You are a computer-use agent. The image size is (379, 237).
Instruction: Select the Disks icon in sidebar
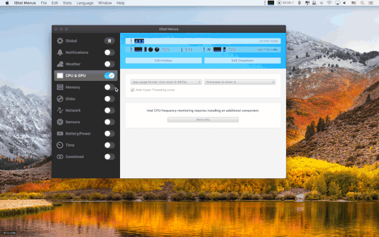(x=60, y=99)
